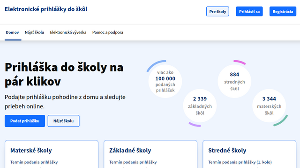
Task: Click the outlined Nájsť školu hero button
Action: pyautogui.click(x=64, y=121)
